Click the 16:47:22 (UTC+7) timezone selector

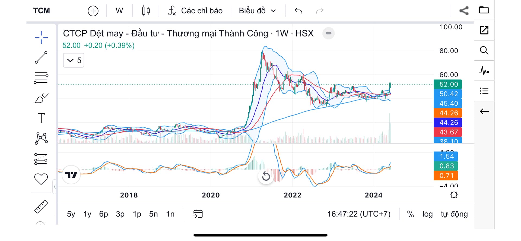click(359, 214)
